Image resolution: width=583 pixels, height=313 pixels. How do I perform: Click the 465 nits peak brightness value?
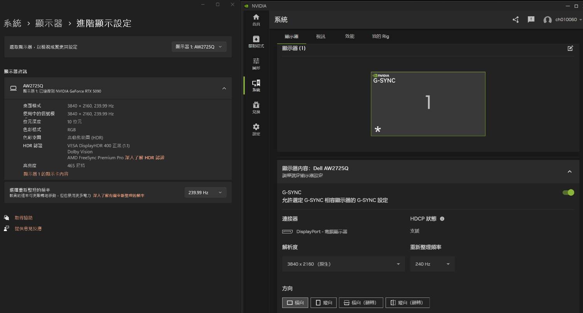pyautogui.click(x=76, y=165)
